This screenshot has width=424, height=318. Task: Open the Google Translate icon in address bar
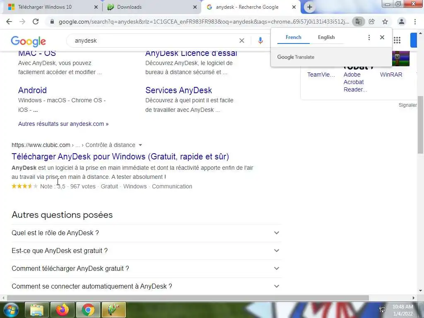[x=358, y=22]
